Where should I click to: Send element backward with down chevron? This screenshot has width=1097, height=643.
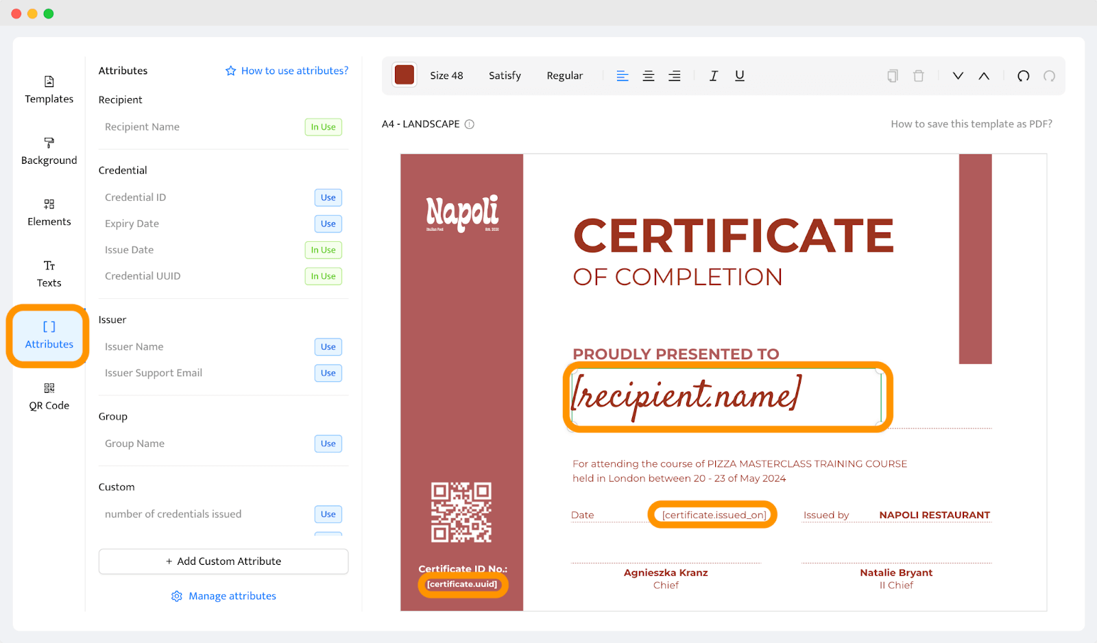[x=958, y=76]
